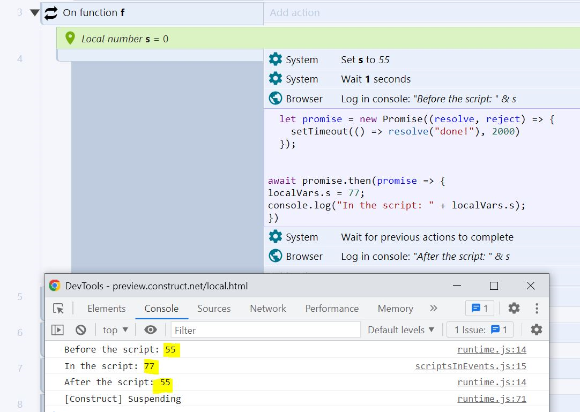
Task: Open the DevTools three-dot menu
Action: coord(537,308)
